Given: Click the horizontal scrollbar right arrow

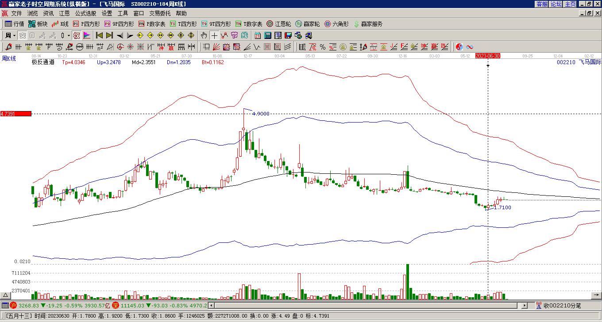Looking at the screenshot, I should pyautogui.click(x=525, y=305).
